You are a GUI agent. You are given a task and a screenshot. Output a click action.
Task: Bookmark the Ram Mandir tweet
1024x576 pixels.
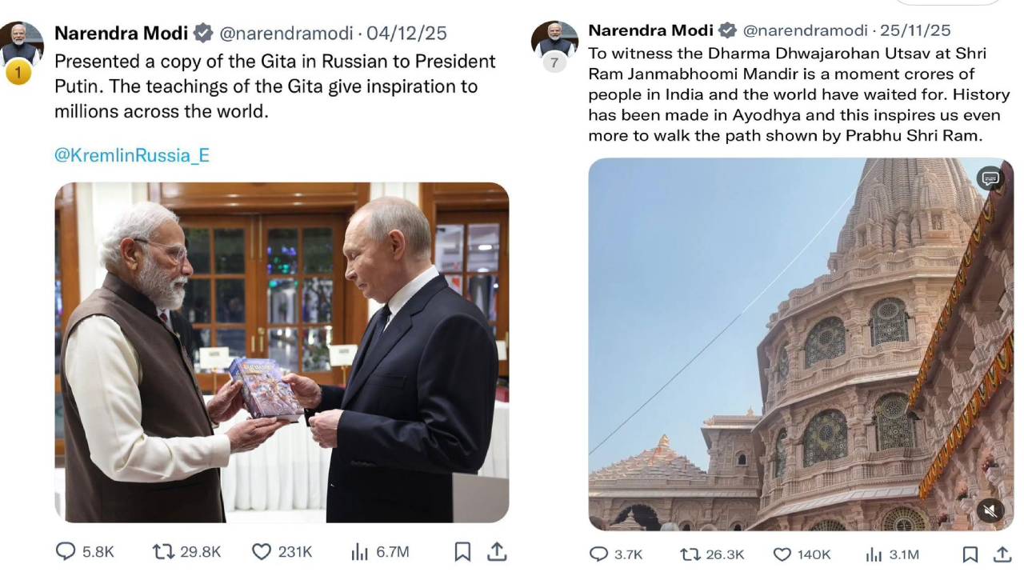[x=970, y=554]
